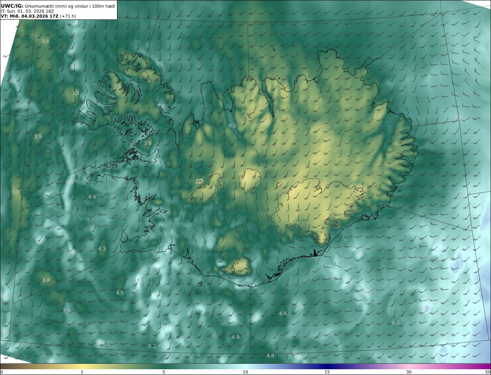This screenshot has width=491, height=375.
Task: Click the 3.9 precipitation label
Action: click(x=38, y=137)
